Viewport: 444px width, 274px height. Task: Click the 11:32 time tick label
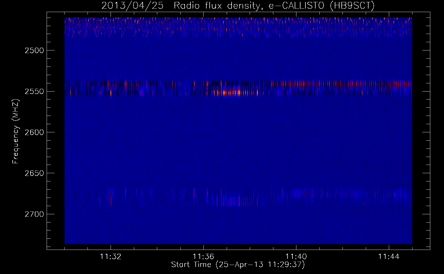tap(111, 257)
